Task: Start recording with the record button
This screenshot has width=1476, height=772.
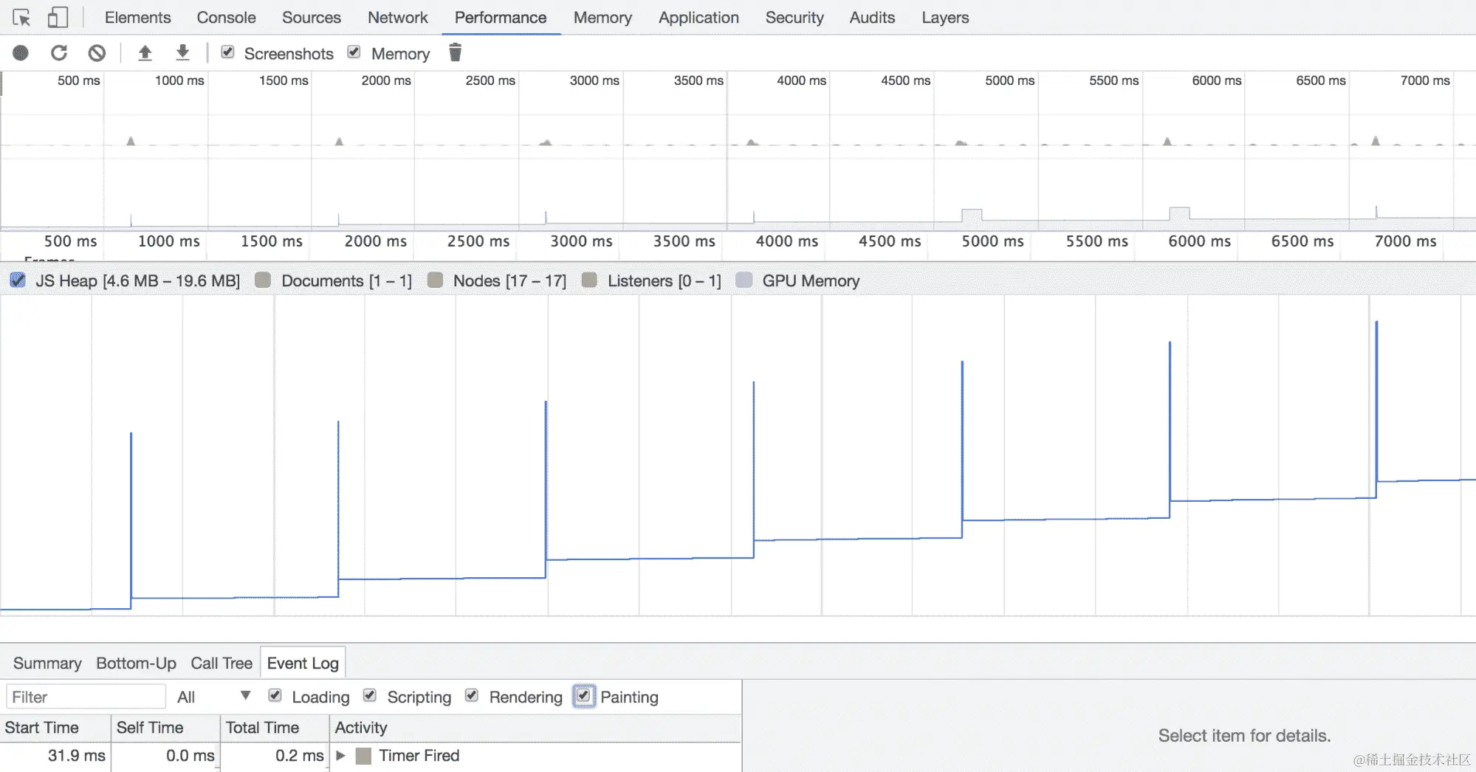Action: 21,53
